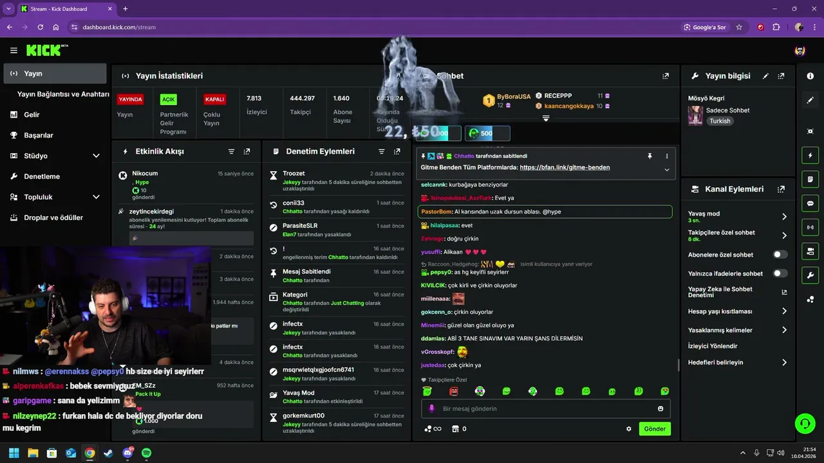Pop out the Sohbet chat panel
The height and width of the screenshot is (463, 824).
[x=666, y=76]
